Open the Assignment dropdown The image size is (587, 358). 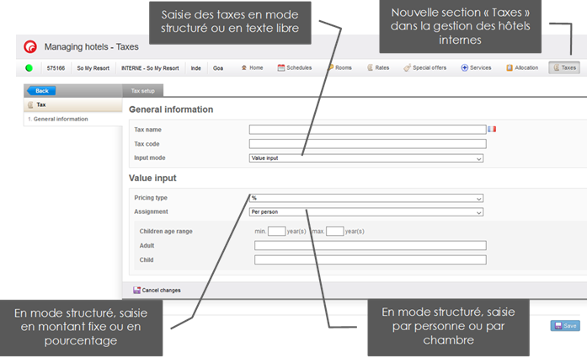[x=366, y=212]
